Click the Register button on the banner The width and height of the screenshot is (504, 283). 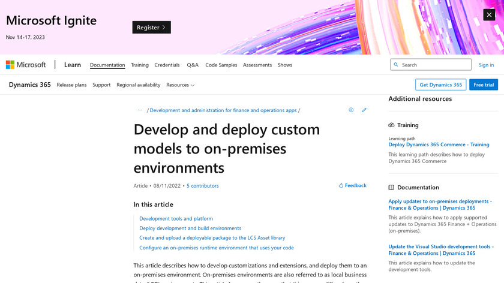tap(151, 28)
